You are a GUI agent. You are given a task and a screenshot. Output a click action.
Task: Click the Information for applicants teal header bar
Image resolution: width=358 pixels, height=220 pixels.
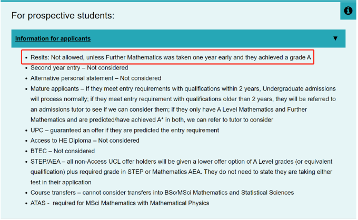coord(178,38)
